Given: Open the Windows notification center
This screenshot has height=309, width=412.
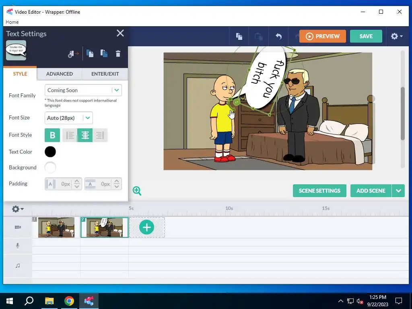Looking at the screenshot, I should 399,301.
